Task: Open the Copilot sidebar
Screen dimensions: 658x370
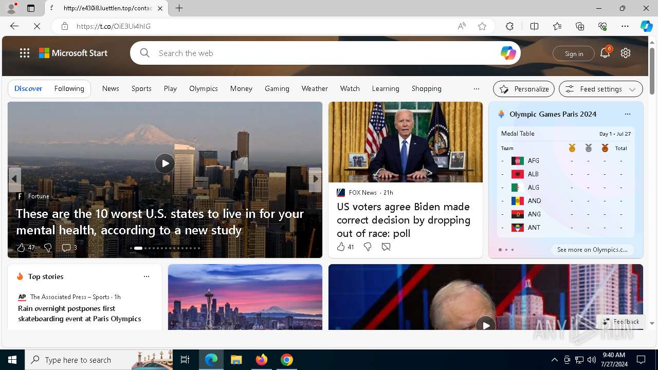Action: tap(646, 26)
